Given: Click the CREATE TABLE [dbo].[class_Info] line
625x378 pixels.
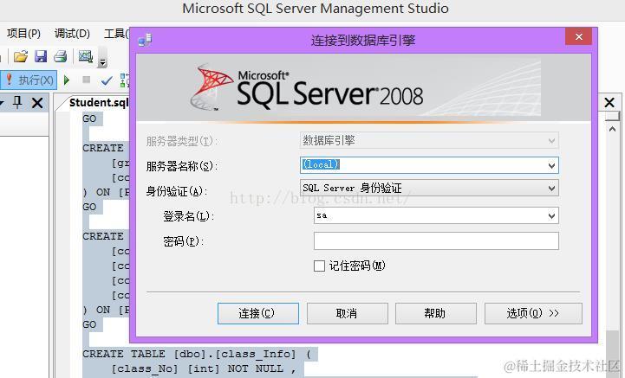Looking at the screenshot, I should 197,354.
